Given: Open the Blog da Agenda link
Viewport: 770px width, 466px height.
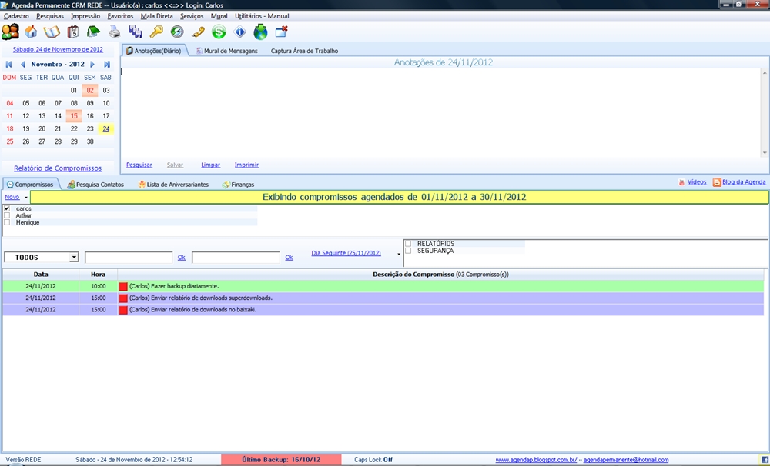Looking at the screenshot, I should [744, 182].
